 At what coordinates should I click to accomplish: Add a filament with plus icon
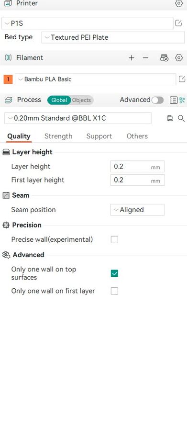(x=132, y=58)
